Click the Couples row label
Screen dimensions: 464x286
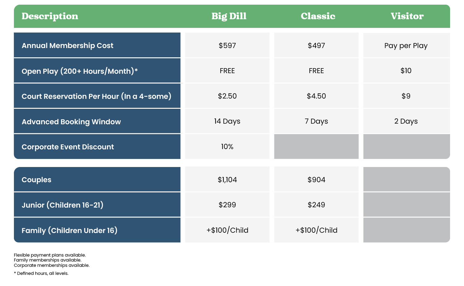click(x=37, y=180)
